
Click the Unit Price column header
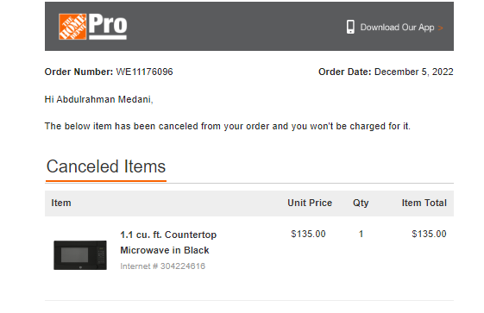310,203
